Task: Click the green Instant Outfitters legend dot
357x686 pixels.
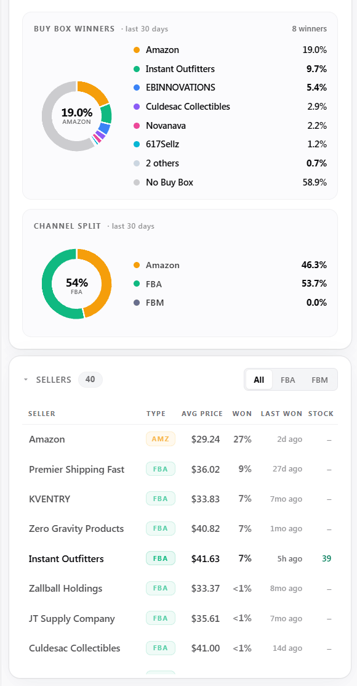Action: [x=137, y=68]
